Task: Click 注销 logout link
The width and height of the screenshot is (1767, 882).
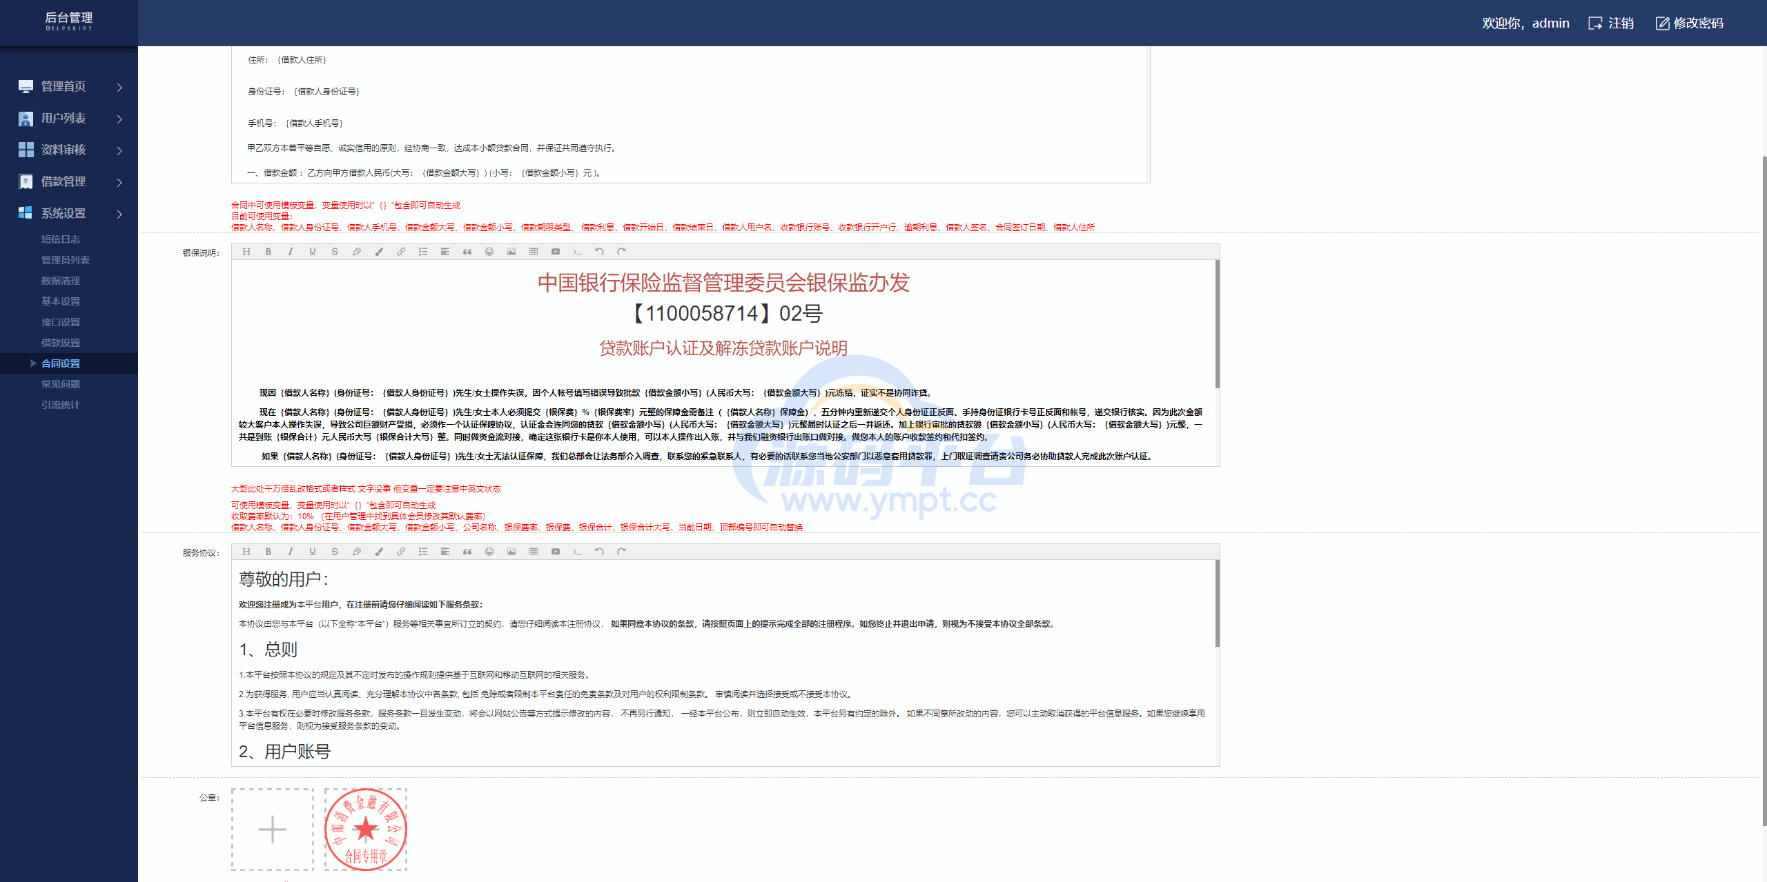Action: [1611, 23]
